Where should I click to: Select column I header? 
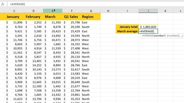[x=127, y=11]
